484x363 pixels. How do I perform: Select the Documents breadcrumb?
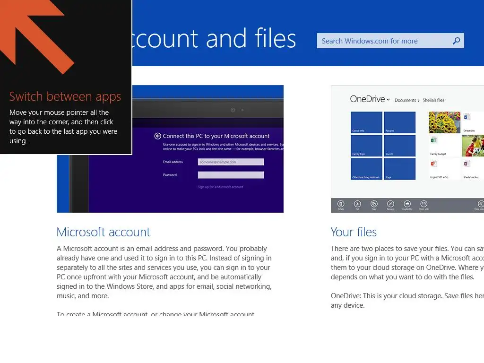(405, 100)
